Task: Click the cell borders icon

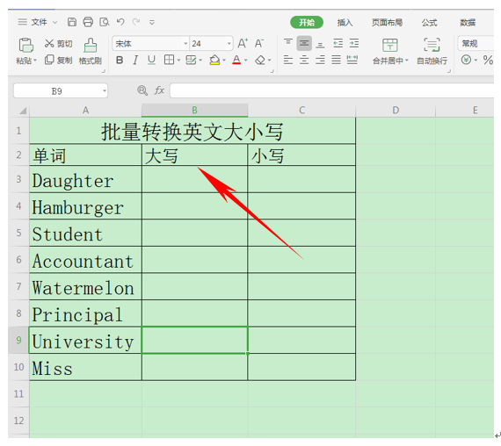Action: 169,60
